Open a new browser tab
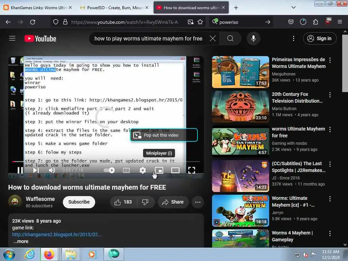The height and width of the screenshot is (261, 348). [x=236, y=8]
